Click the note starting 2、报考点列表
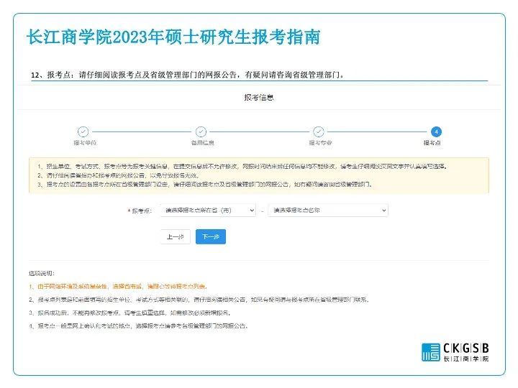This screenshot has height=388, width=518. tap(199, 300)
